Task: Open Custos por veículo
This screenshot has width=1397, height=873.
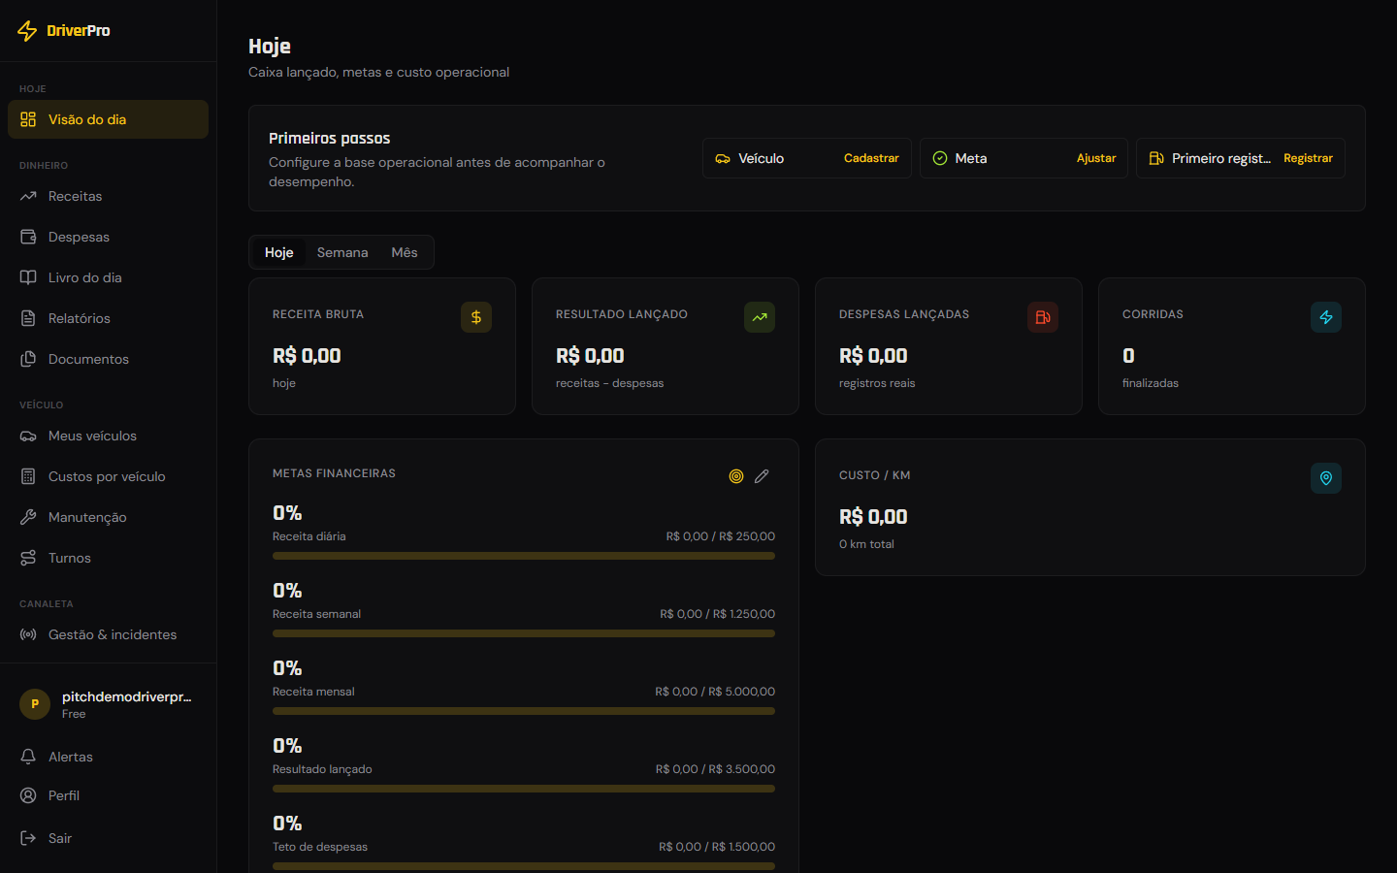Action: 108,476
